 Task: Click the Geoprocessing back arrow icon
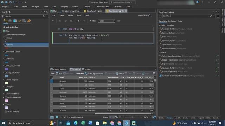click(x=160, y=16)
